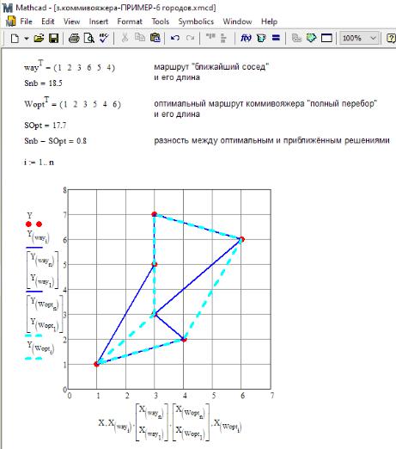Click the Copy icon
Screen dimensions: 396x449
[x=140, y=38]
